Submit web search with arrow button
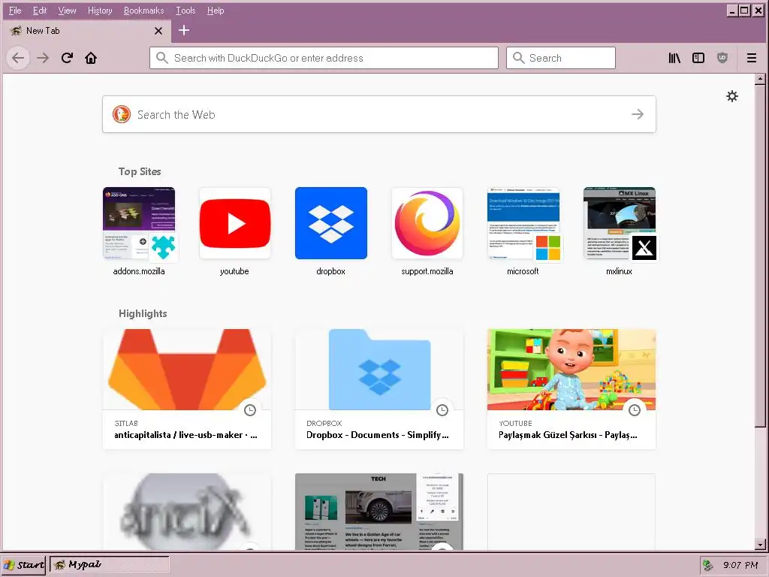Image resolution: width=769 pixels, height=577 pixels. (x=637, y=114)
